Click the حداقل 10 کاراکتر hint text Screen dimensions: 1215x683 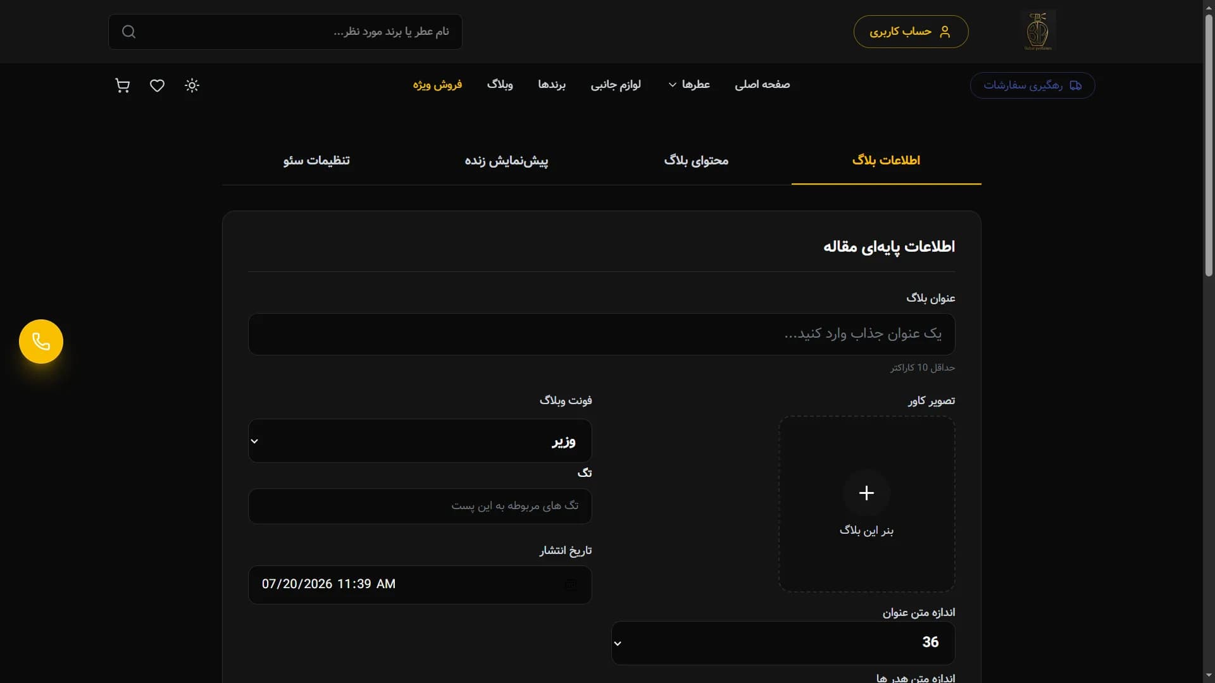(x=923, y=367)
